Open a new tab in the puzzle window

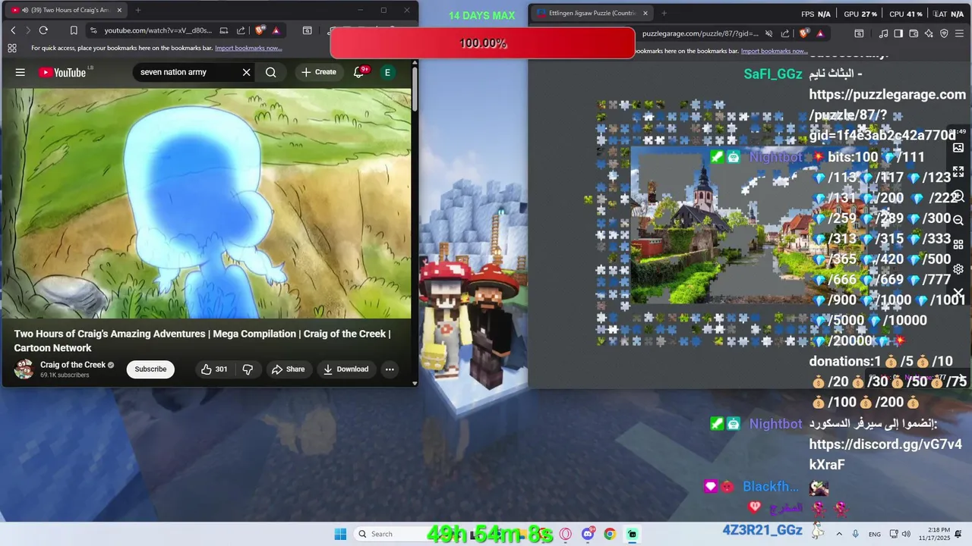[664, 13]
